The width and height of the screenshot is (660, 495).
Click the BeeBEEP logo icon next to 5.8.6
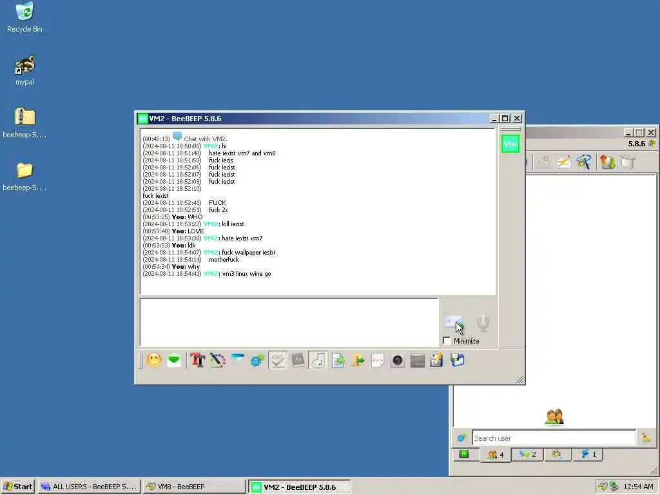[x=652, y=144]
